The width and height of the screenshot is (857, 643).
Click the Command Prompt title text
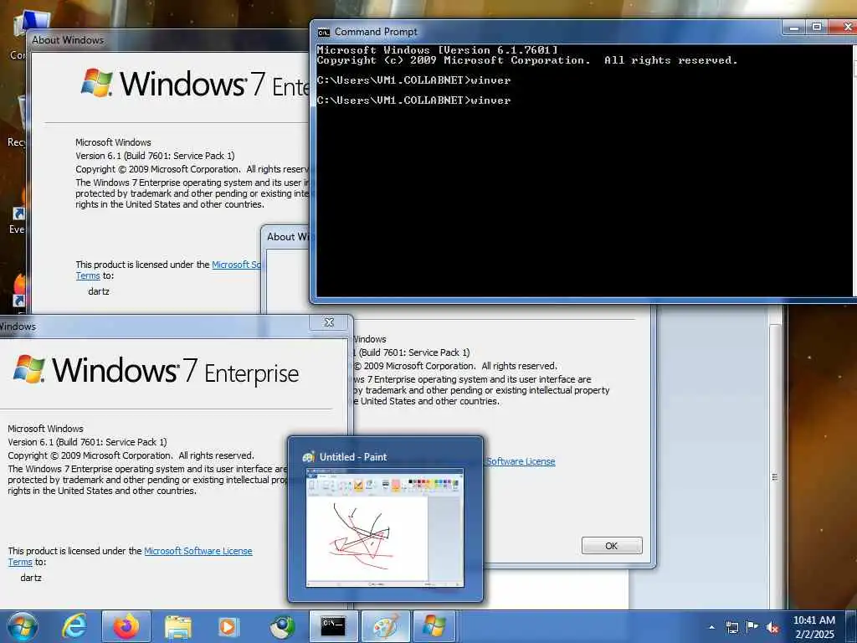pos(376,32)
